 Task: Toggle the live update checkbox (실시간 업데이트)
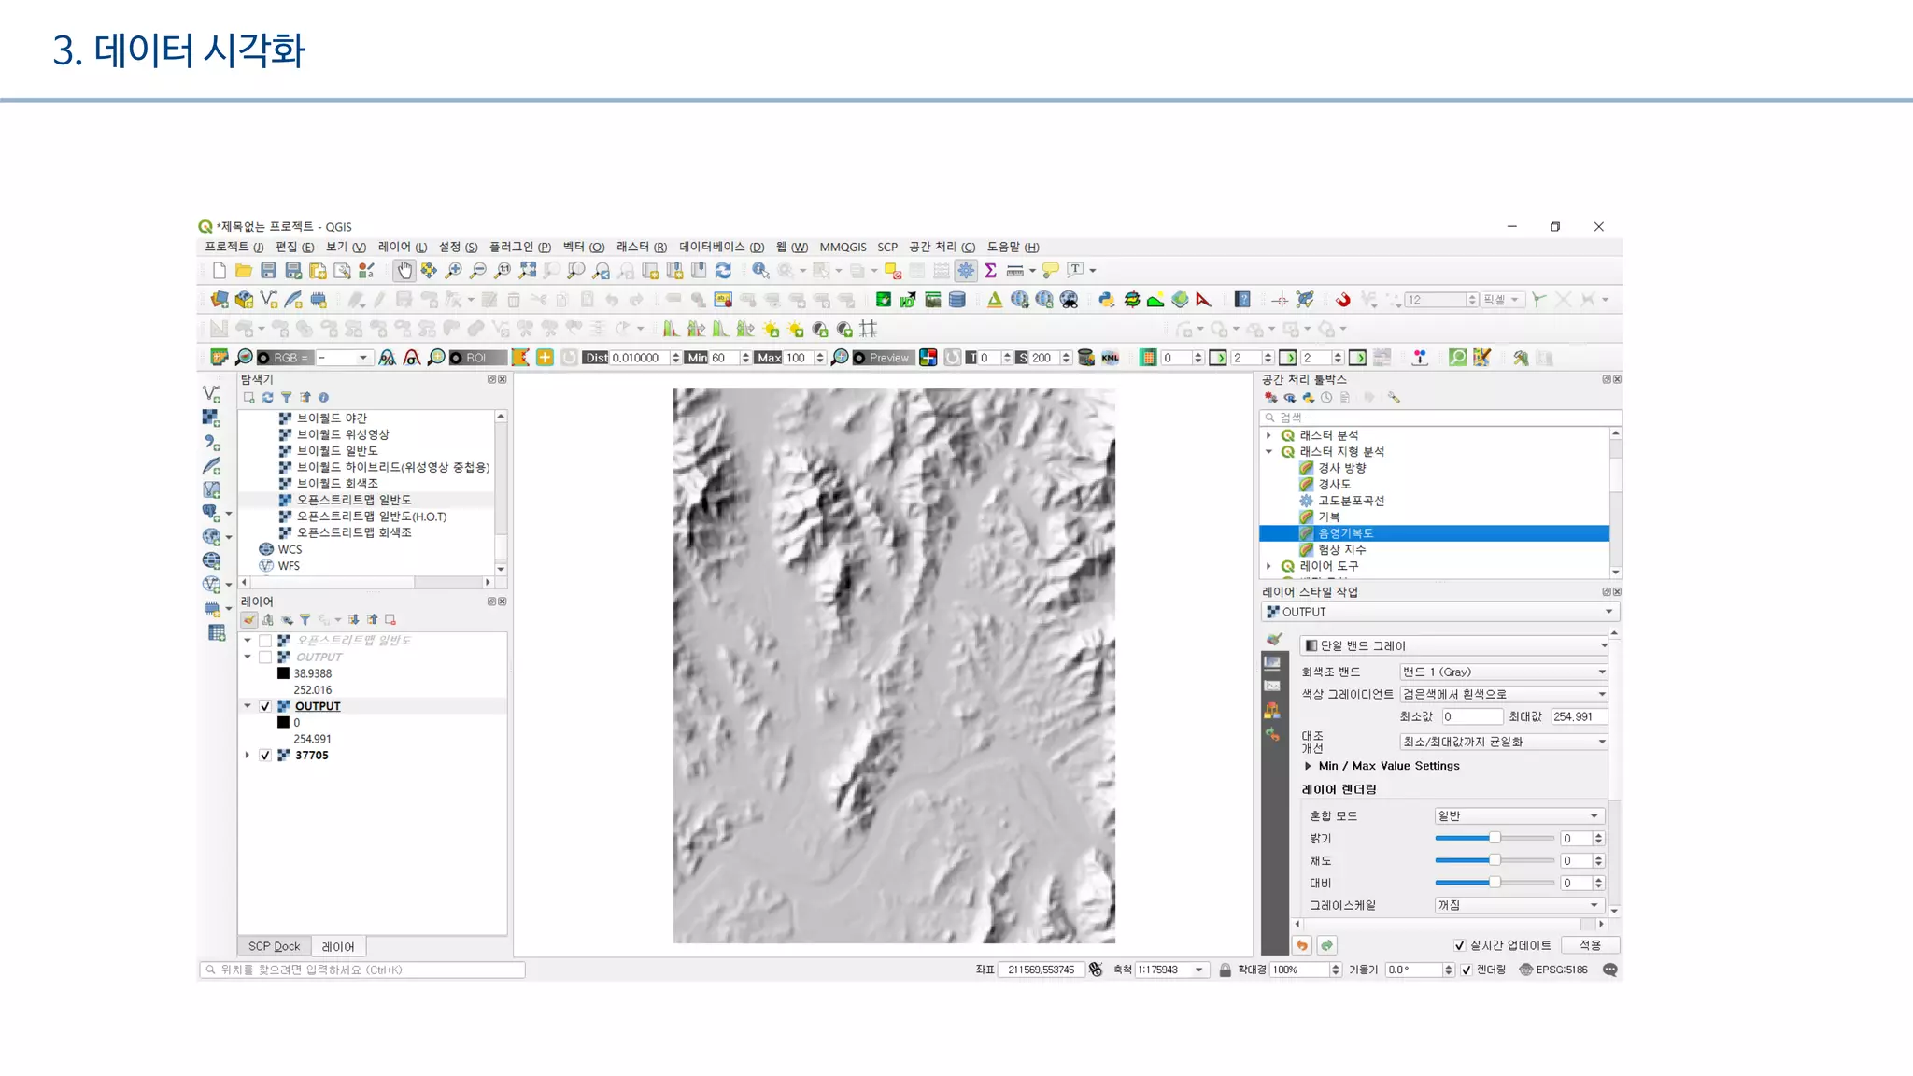1459,945
